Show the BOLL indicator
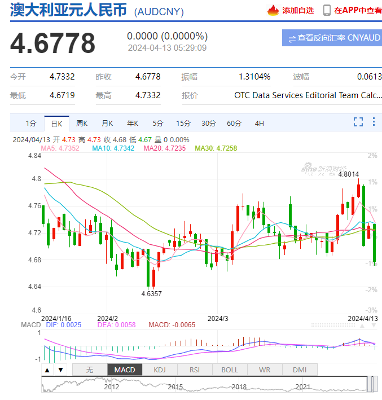The image size is (382, 400). [229, 370]
